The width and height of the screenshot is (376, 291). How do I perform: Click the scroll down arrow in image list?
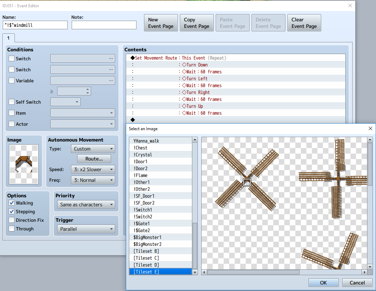click(x=195, y=272)
